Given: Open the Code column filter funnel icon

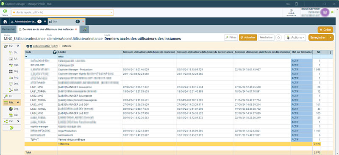Looking at the screenshot, I should [x=55, y=52].
